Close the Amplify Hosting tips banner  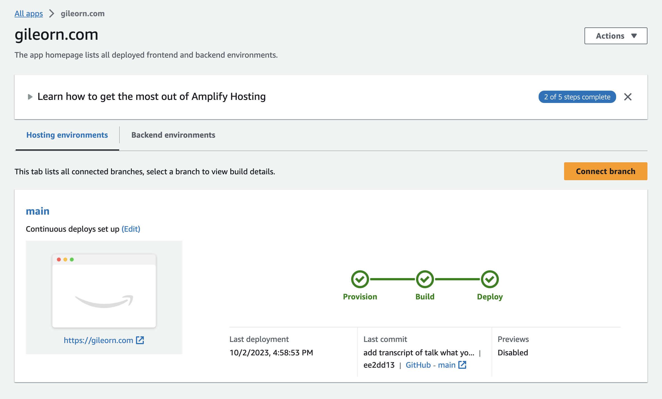point(628,97)
